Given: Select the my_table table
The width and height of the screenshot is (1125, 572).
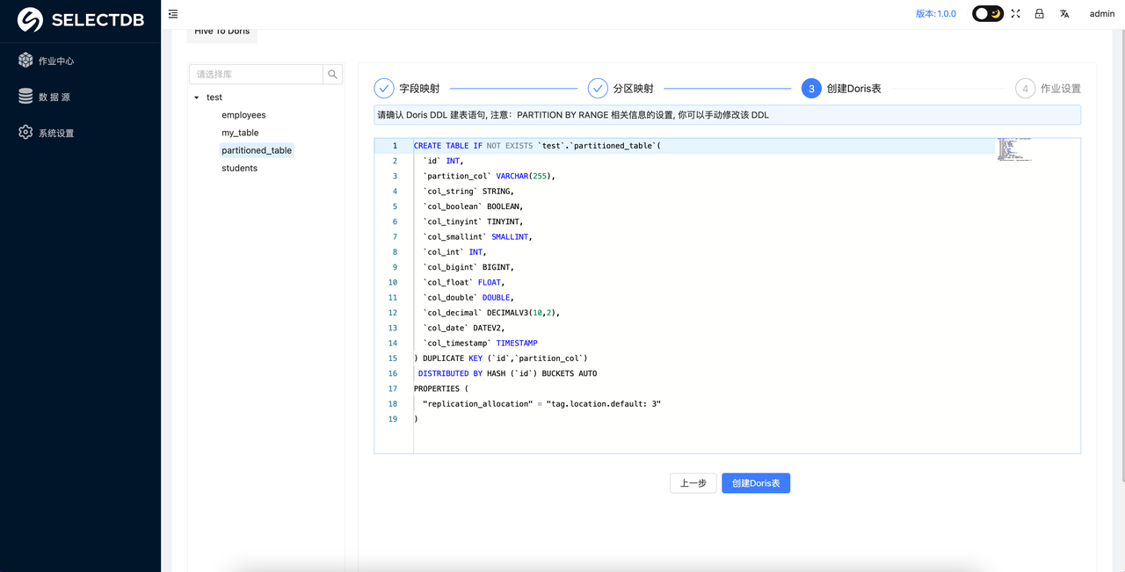Looking at the screenshot, I should tap(240, 133).
